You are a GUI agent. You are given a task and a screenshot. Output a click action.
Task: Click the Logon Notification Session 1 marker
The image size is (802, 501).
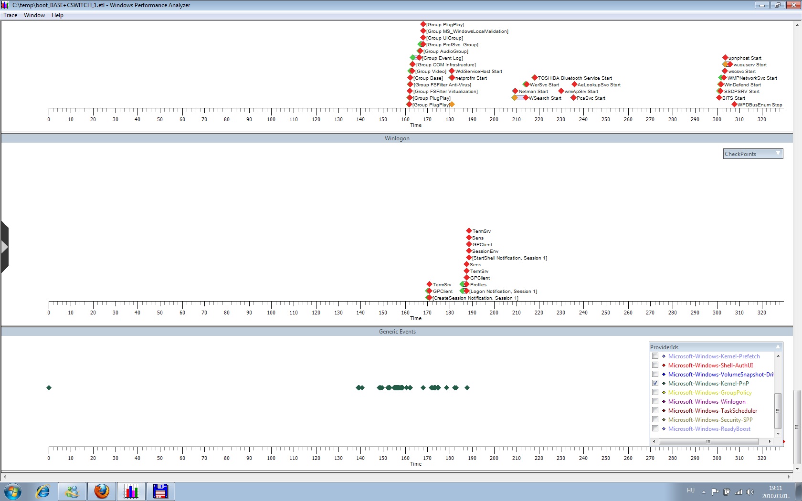click(x=466, y=291)
